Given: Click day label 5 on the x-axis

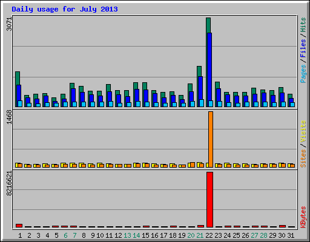Looking at the screenshot, I should (x=56, y=235).
